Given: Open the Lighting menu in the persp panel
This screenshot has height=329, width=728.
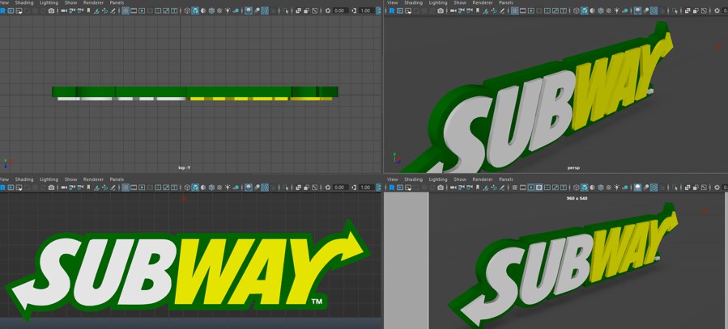Looking at the screenshot, I should tap(438, 2).
